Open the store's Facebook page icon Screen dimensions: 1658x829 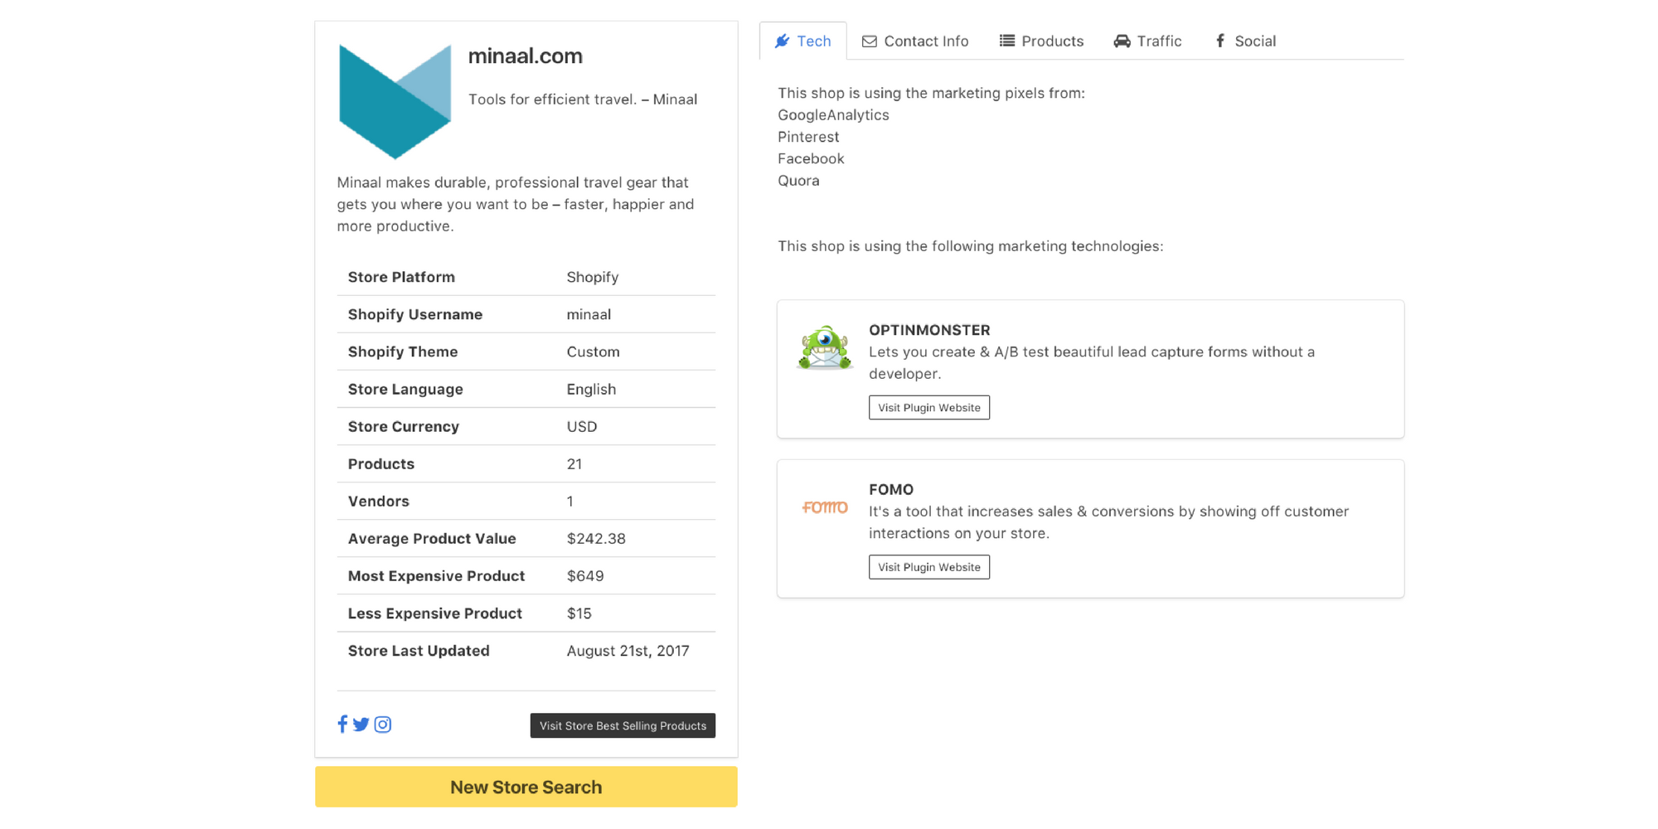[x=342, y=725]
